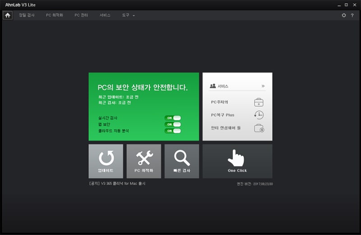361x235 pixels.
Task: Close the AhnLab V3 Lite window
Action: [355, 5]
